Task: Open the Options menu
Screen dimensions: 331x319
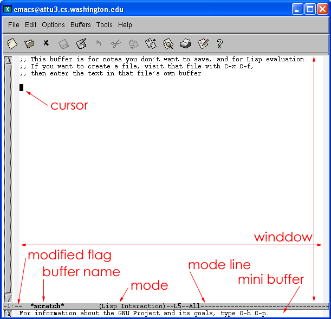Action: pos(53,25)
